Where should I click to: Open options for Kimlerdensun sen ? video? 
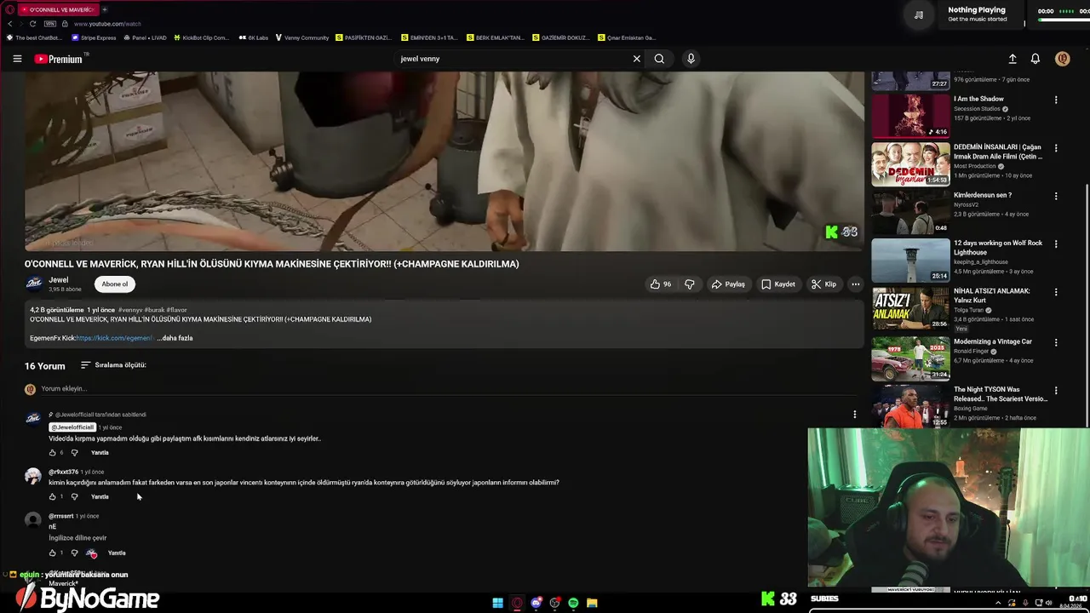point(1056,196)
